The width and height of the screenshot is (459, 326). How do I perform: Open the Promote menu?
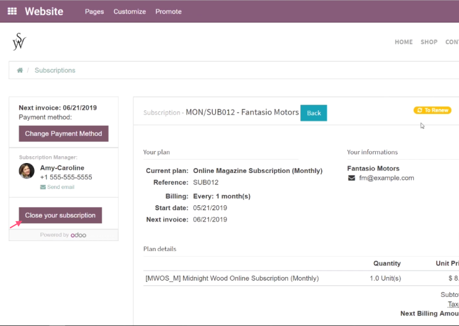coord(168,11)
